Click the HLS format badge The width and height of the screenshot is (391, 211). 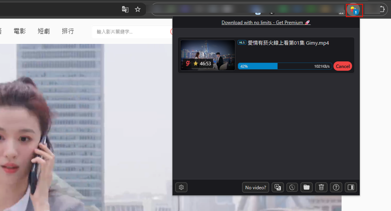pyautogui.click(x=242, y=43)
